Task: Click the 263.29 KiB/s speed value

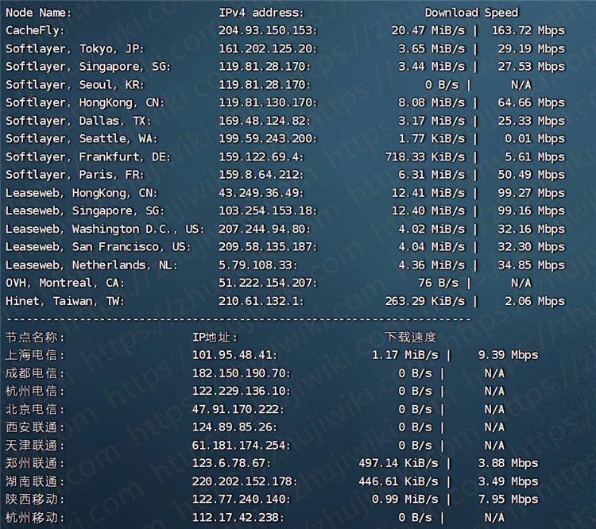Action: coord(425,301)
